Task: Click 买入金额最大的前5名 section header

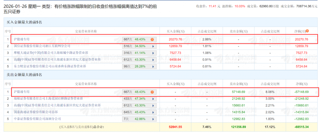Action: click(x=24, y=22)
